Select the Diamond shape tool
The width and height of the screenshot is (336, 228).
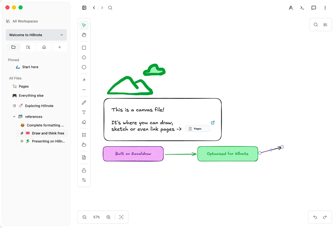point(84,57)
